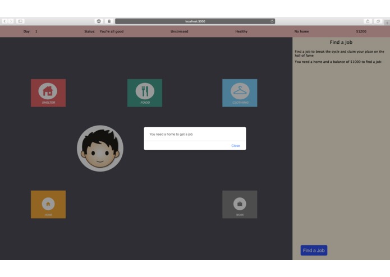Open the Shelter tile

tap(48, 93)
